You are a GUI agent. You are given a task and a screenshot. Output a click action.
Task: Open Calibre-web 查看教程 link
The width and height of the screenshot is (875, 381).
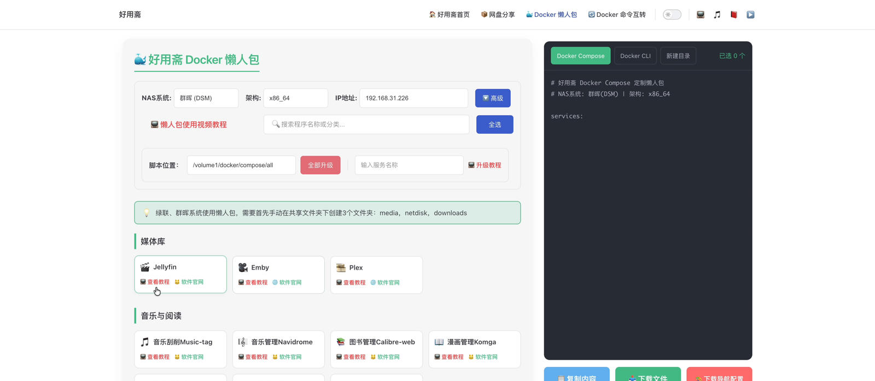point(351,357)
